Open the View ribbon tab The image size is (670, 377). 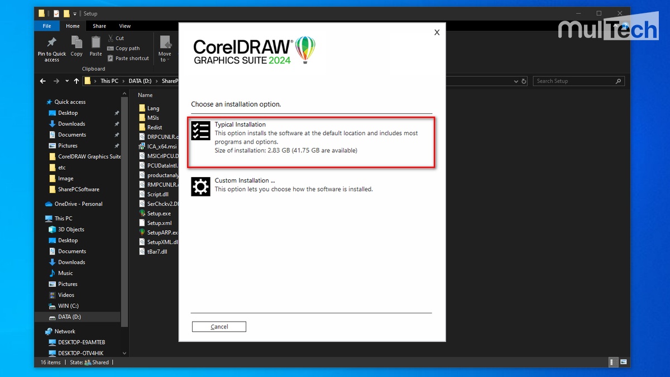point(125,26)
